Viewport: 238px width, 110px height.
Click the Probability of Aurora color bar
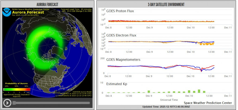pyautogui.click(x=17, y=89)
